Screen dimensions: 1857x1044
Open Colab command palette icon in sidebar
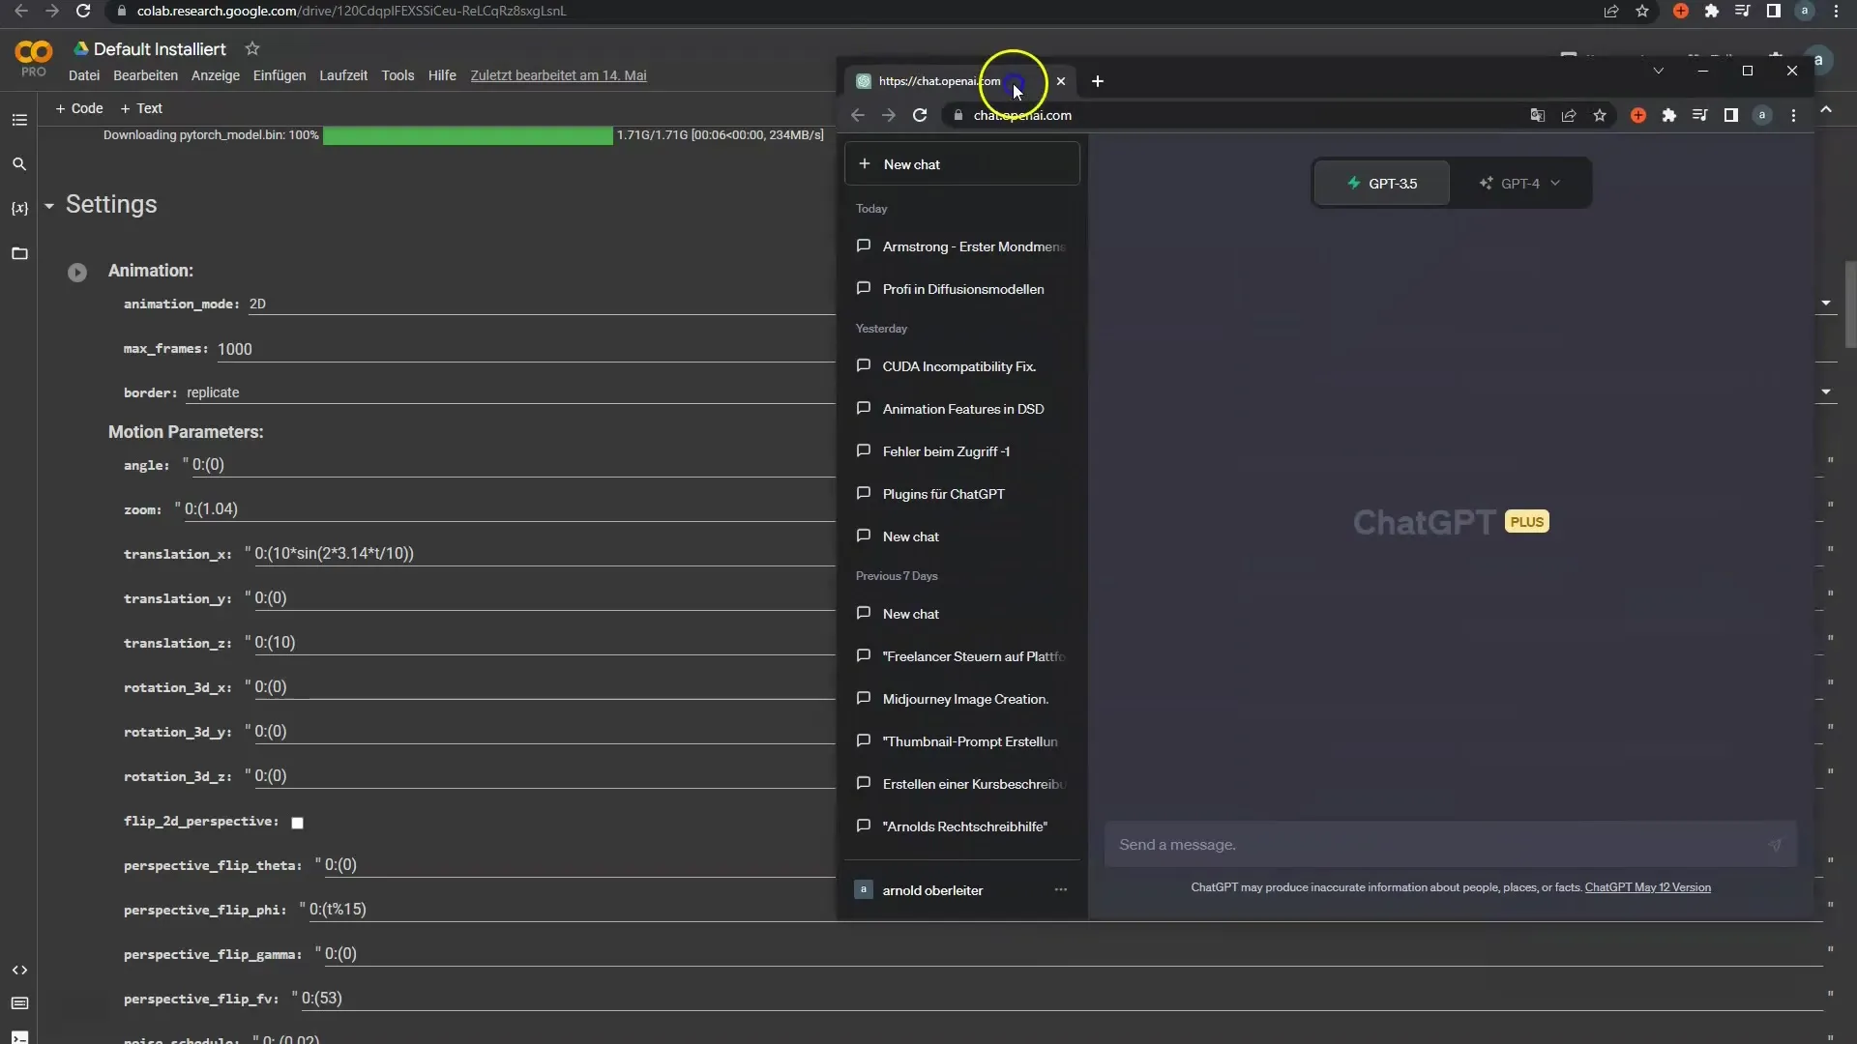click(x=19, y=1003)
